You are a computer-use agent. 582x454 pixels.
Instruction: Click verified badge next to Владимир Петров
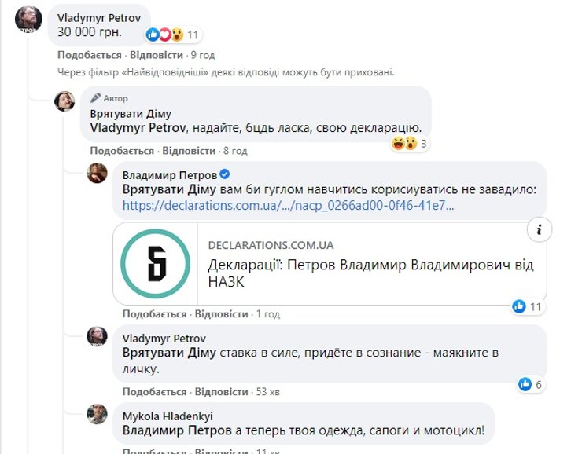click(224, 174)
